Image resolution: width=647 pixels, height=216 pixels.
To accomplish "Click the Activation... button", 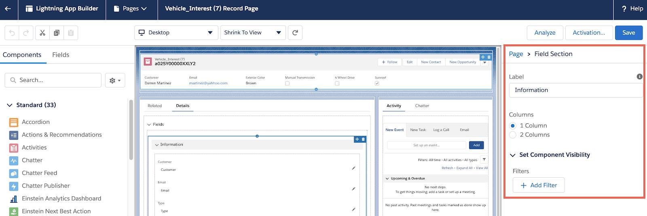I will point(589,33).
